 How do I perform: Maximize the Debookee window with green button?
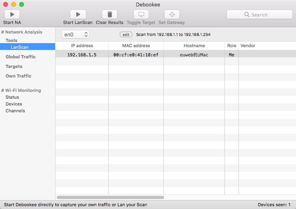pos(22,4)
